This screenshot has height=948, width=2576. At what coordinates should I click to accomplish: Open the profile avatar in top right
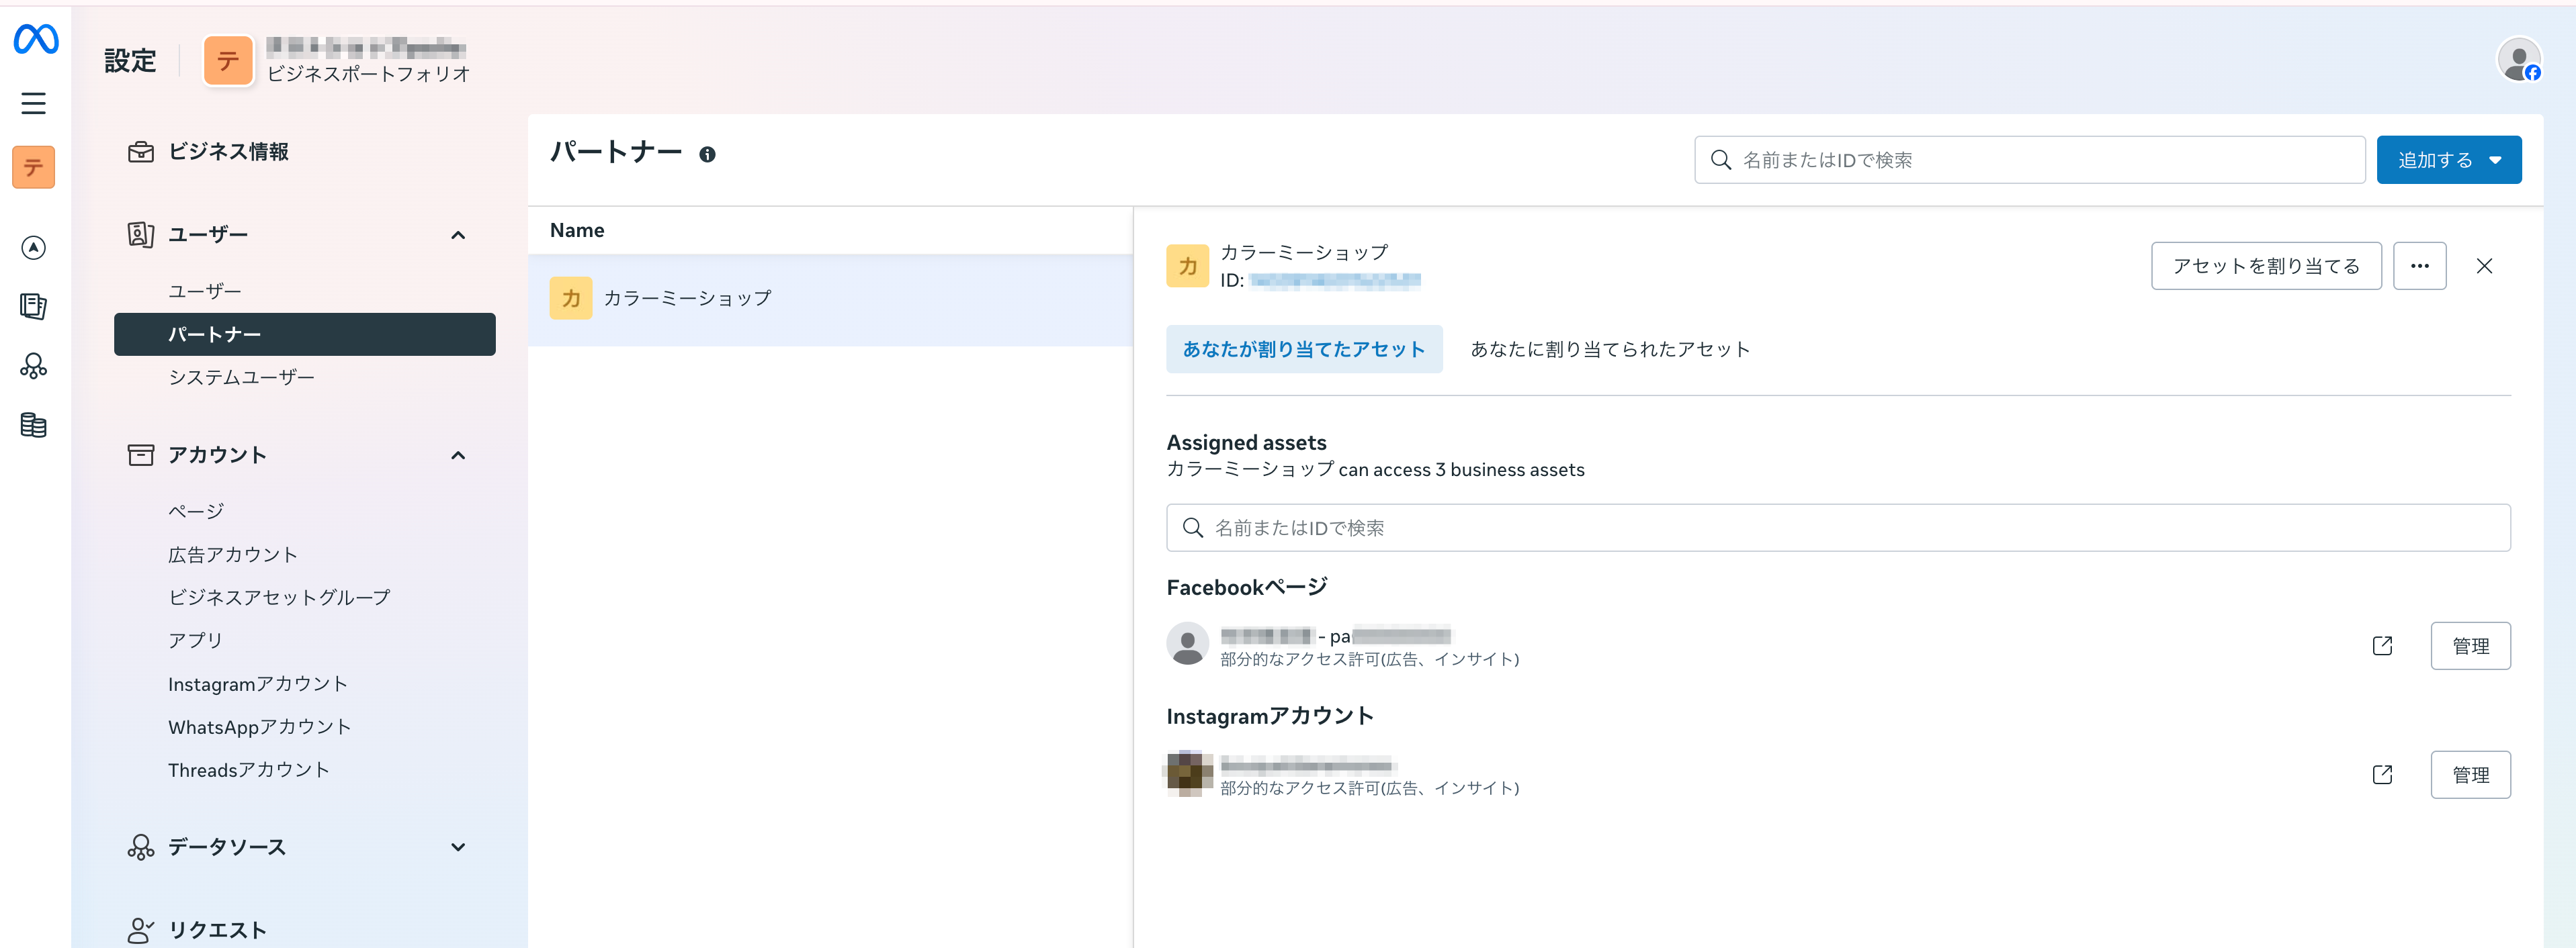(x=2518, y=60)
